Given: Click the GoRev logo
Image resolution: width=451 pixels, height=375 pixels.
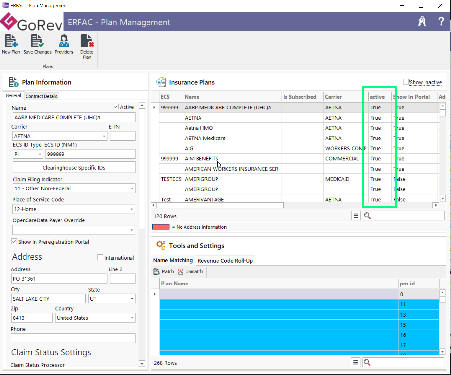Looking at the screenshot, I should point(31,22).
